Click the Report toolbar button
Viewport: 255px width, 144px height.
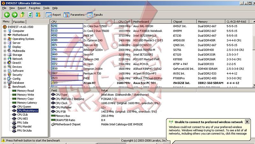[x=53, y=15]
